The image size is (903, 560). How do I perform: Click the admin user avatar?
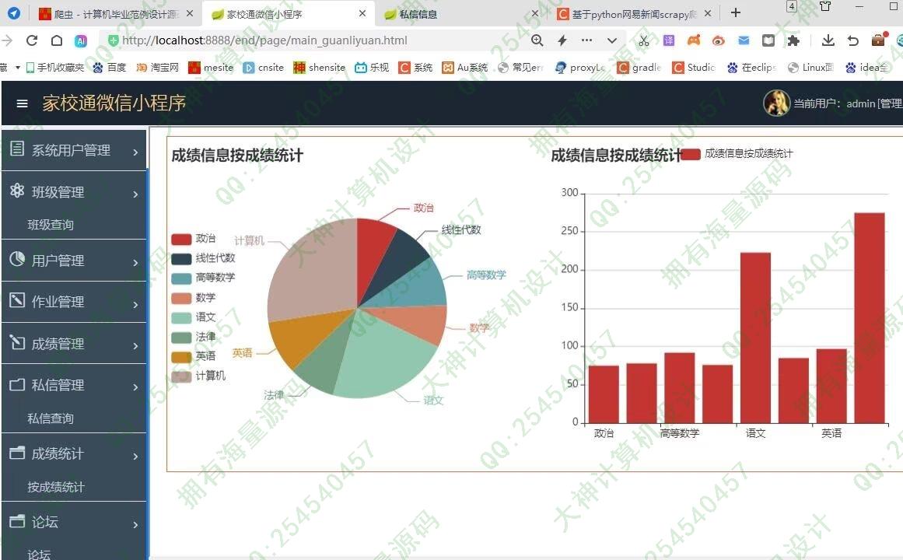[775, 103]
